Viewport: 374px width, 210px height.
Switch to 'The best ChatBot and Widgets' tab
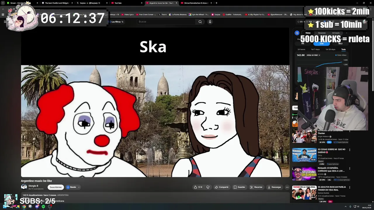pyautogui.click(x=57, y=3)
